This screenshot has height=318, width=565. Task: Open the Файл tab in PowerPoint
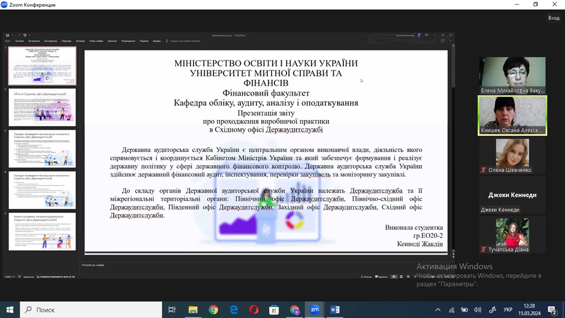(x=8, y=41)
